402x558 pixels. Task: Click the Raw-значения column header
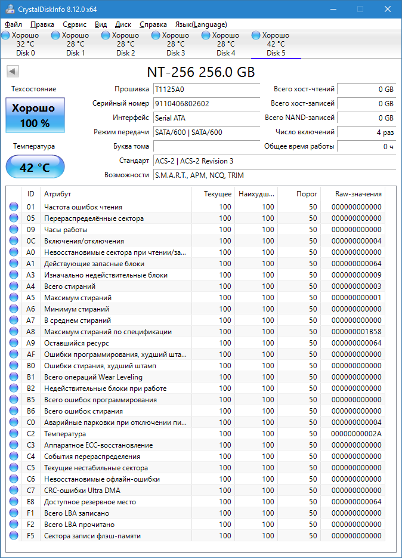(x=352, y=194)
